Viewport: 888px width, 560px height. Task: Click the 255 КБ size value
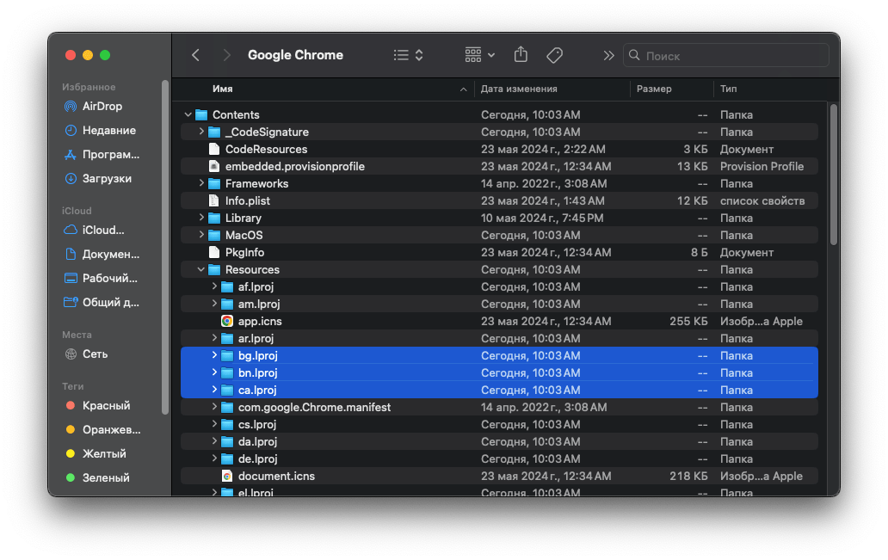688,321
